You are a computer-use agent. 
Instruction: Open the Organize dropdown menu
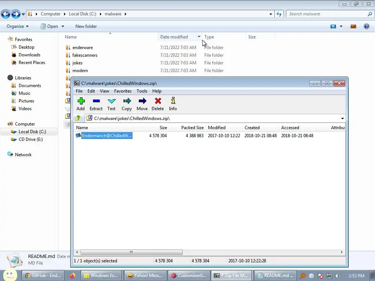coord(18,26)
